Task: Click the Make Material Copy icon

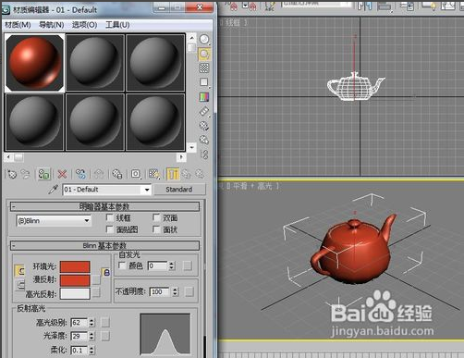Action: pos(80,174)
